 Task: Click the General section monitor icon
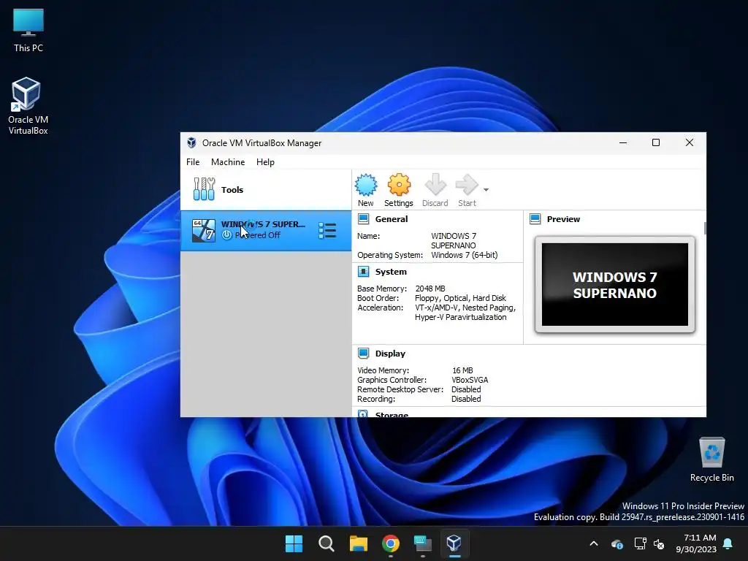pyautogui.click(x=364, y=219)
